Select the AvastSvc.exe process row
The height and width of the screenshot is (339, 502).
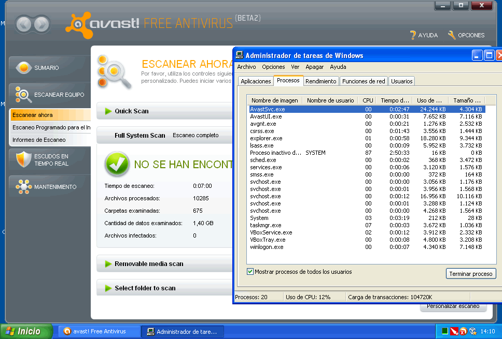coord(367,109)
